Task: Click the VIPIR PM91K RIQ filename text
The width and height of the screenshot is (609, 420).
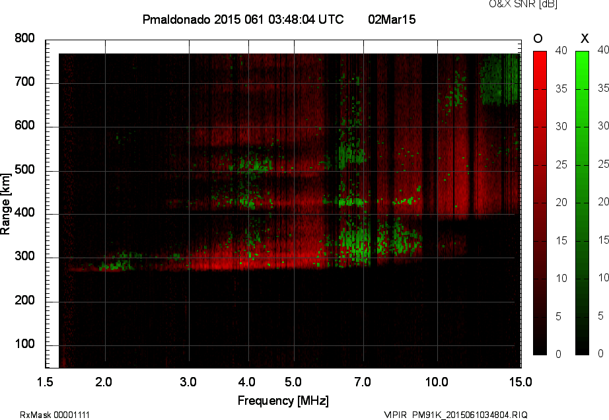Action: coord(456,414)
